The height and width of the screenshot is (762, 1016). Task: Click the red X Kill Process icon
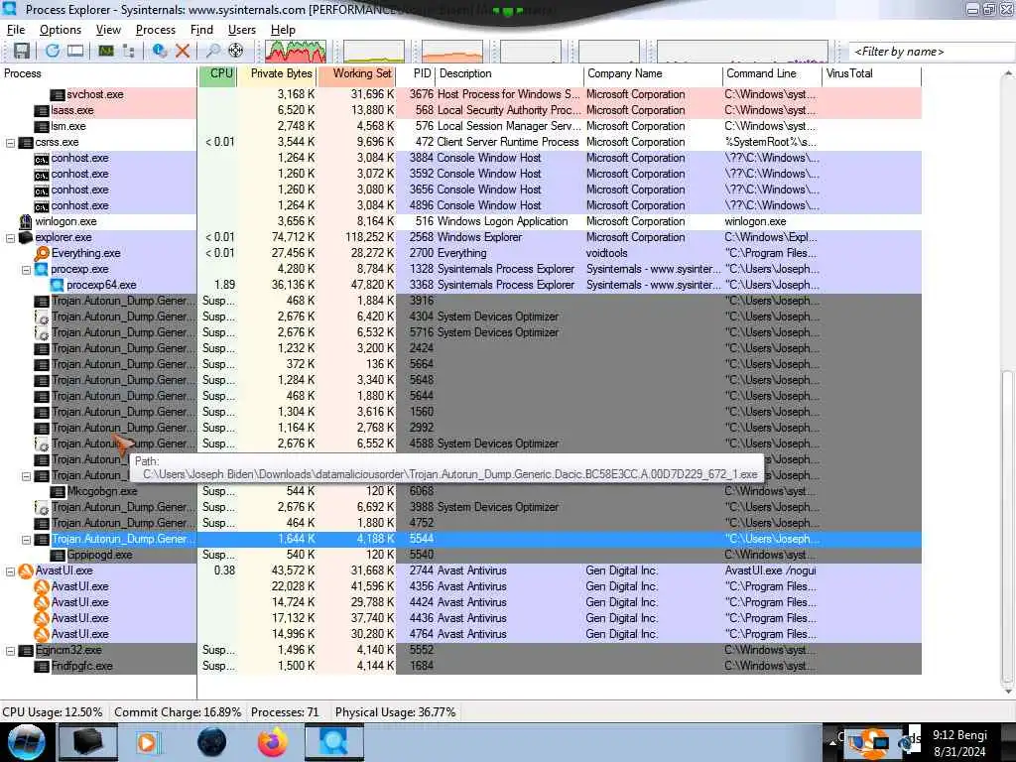[x=183, y=52]
